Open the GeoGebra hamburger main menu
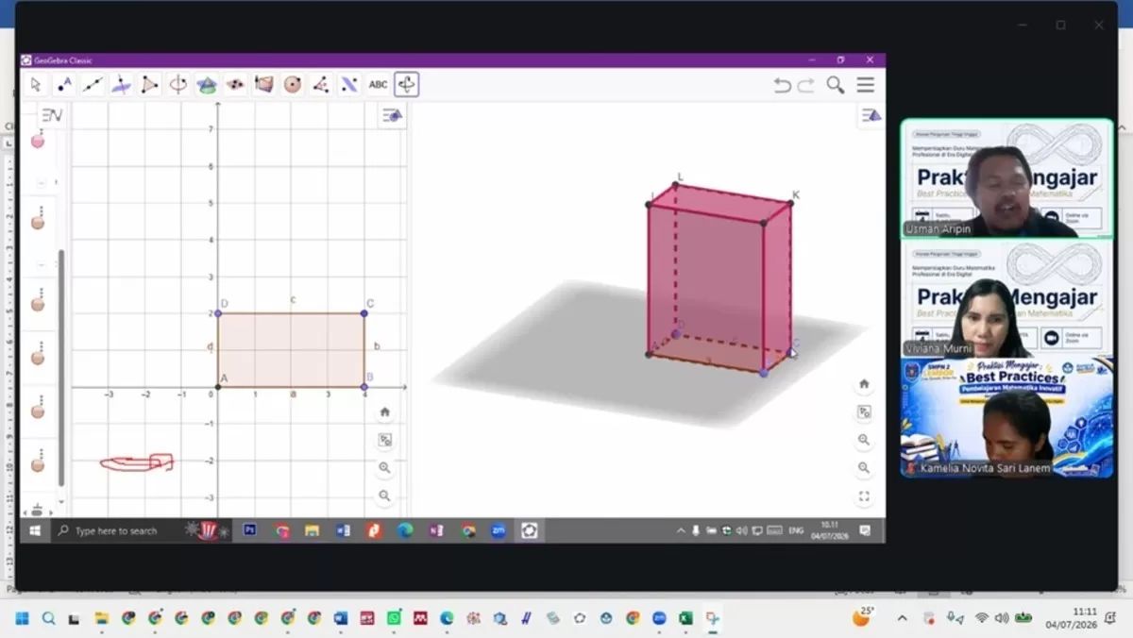Image resolution: width=1133 pixels, height=638 pixels. pyautogui.click(x=865, y=86)
